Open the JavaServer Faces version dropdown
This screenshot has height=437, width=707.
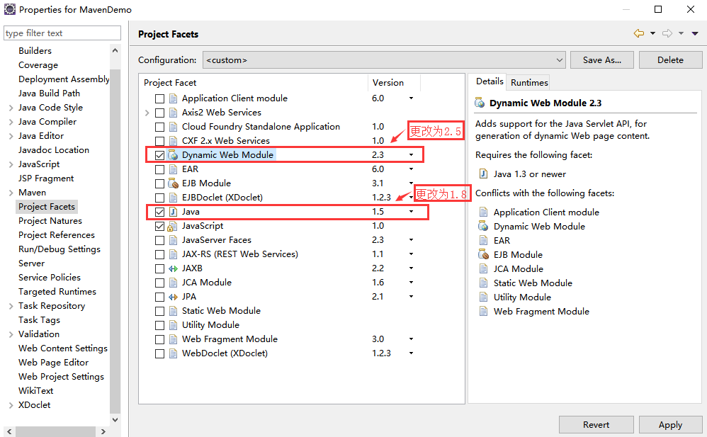pyautogui.click(x=411, y=240)
